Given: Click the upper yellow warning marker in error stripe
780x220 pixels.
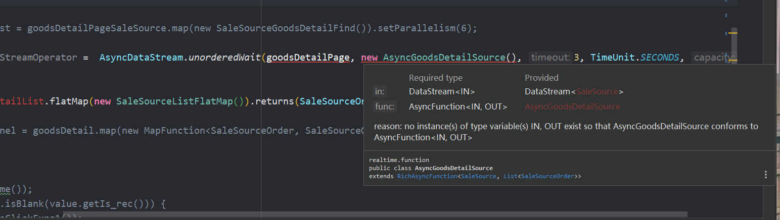Looking at the screenshot, I should (733, 33).
